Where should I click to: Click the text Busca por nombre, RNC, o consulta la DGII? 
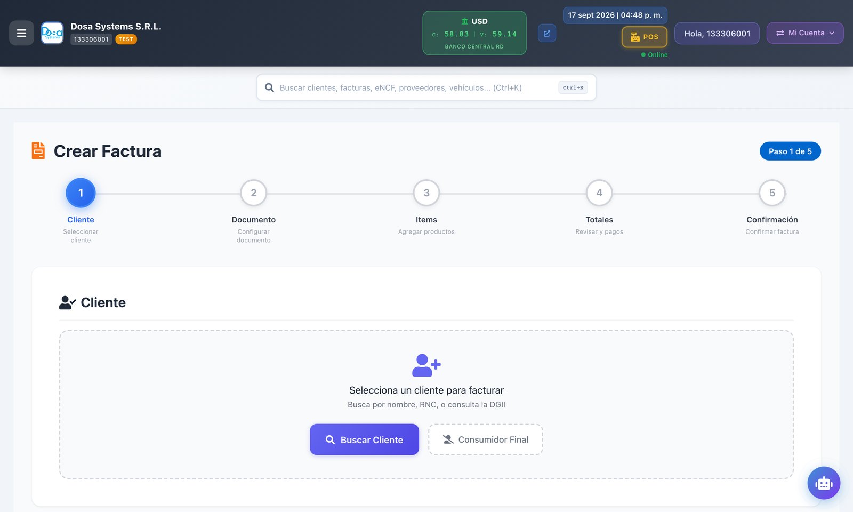pyautogui.click(x=426, y=405)
